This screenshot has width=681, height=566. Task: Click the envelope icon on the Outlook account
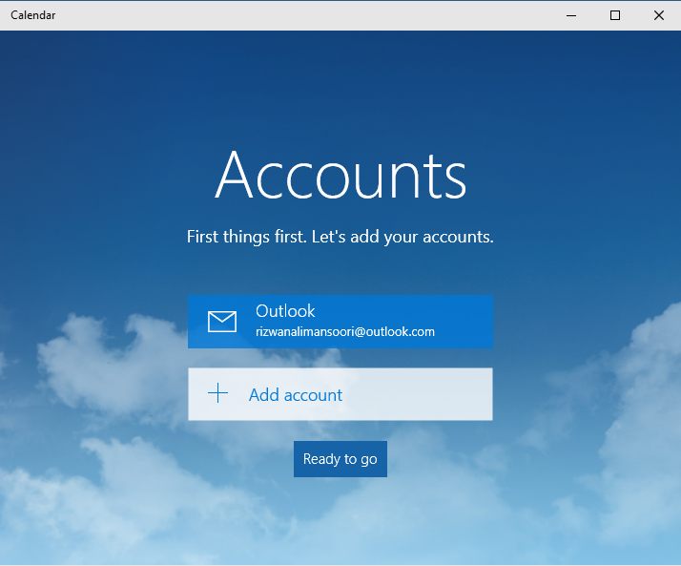click(x=222, y=322)
